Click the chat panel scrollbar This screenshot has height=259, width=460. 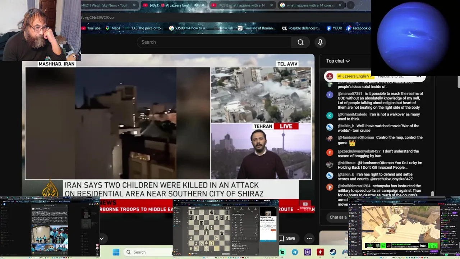[x=433, y=194]
